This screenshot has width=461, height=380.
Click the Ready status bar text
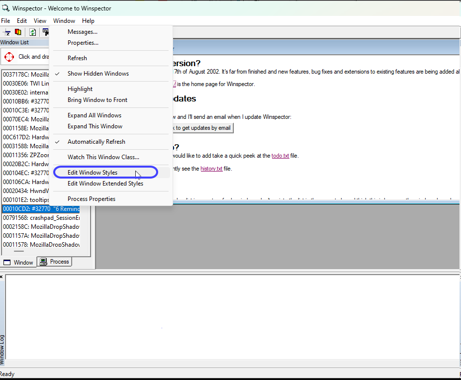pyautogui.click(x=7, y=374)
